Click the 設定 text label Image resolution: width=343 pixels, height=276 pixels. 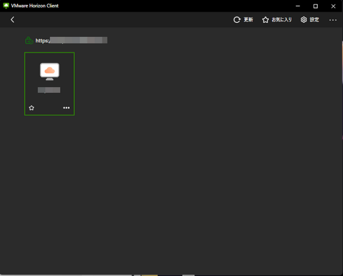[x=314, y=19]
